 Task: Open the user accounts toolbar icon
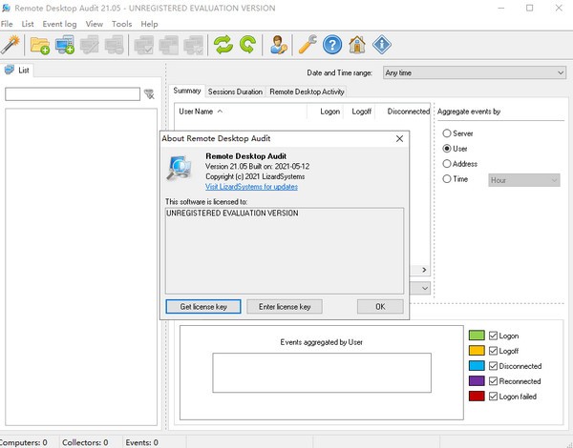click(x=278, y=44)
